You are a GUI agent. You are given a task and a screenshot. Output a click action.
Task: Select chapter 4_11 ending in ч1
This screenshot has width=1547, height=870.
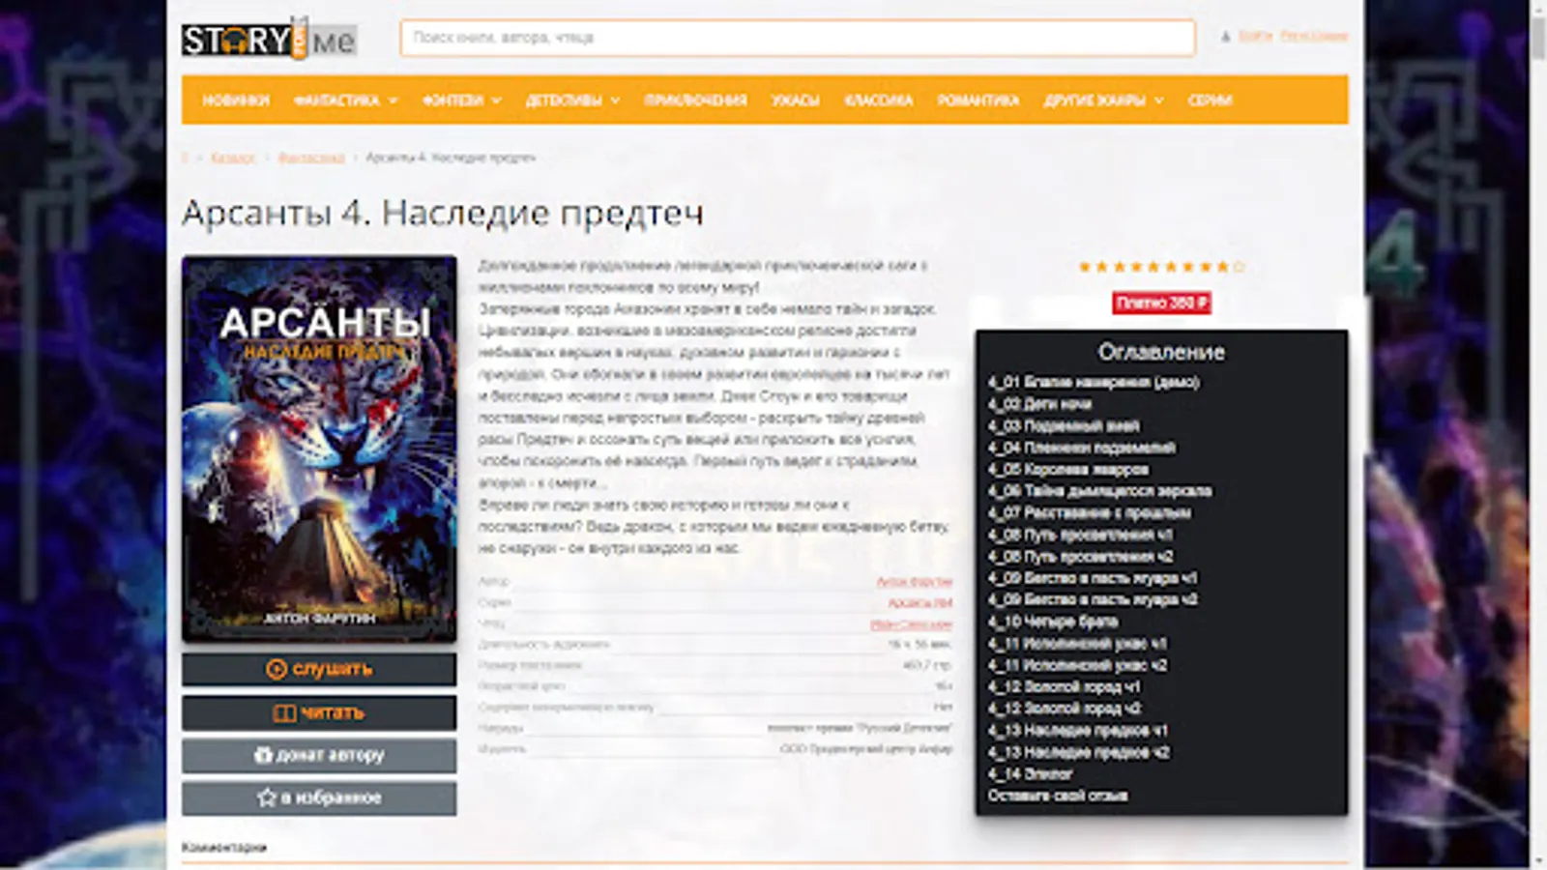click(1077, 644)
